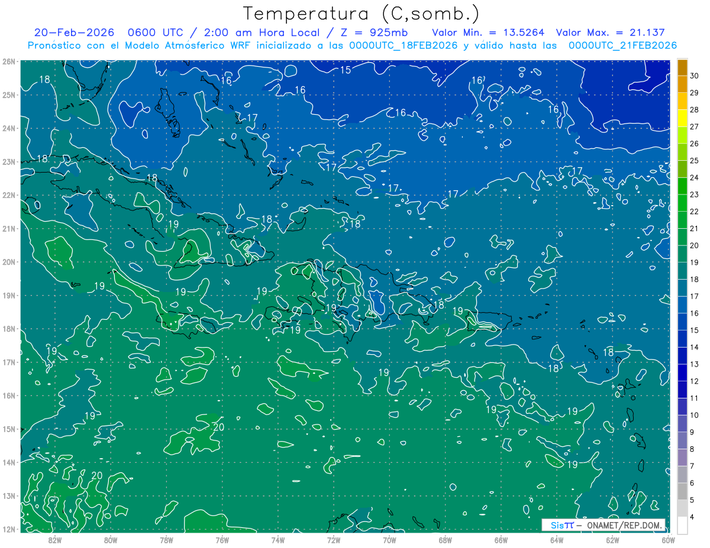
Task: Click colorbar swatch between 29 and 30
Action: pyautogui.click(x=682, y=84)
